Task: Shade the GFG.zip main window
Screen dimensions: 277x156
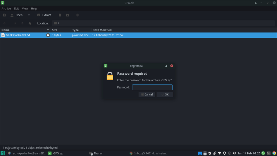Action: click(x=256, y=3)
